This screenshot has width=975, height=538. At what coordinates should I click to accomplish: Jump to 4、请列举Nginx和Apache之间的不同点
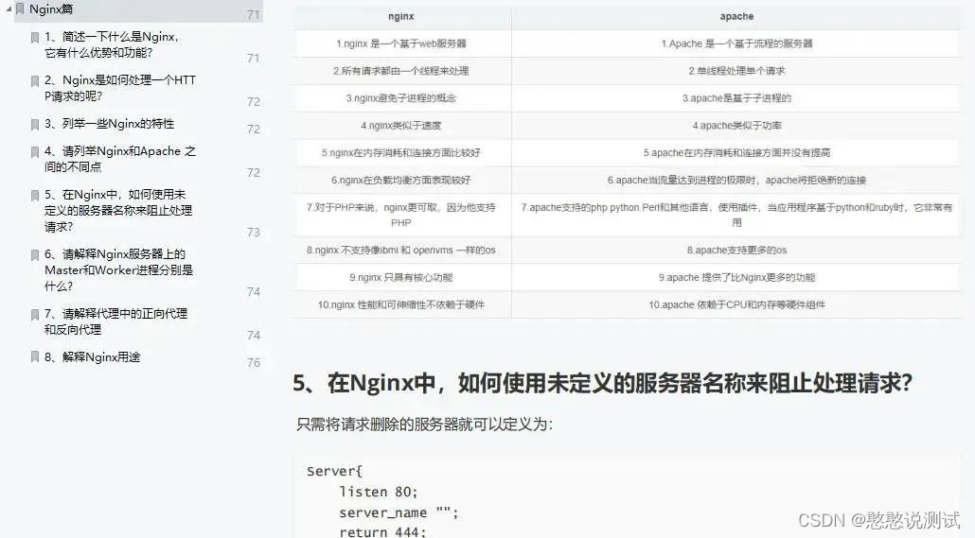pyautogui.click(x=120, y=159)
